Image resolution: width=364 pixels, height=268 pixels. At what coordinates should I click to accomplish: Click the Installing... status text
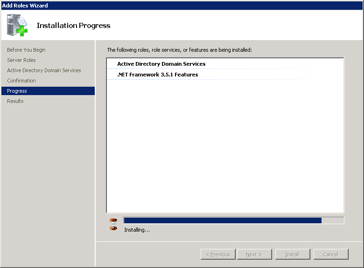point(137,230)
